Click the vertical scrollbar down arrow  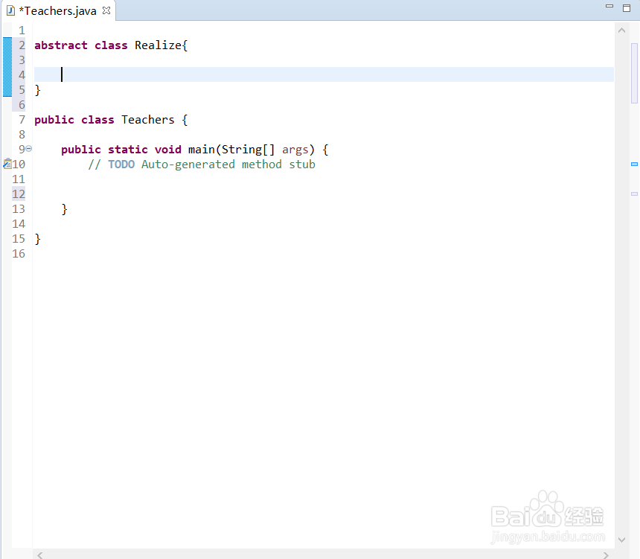(x=621, y=540)
